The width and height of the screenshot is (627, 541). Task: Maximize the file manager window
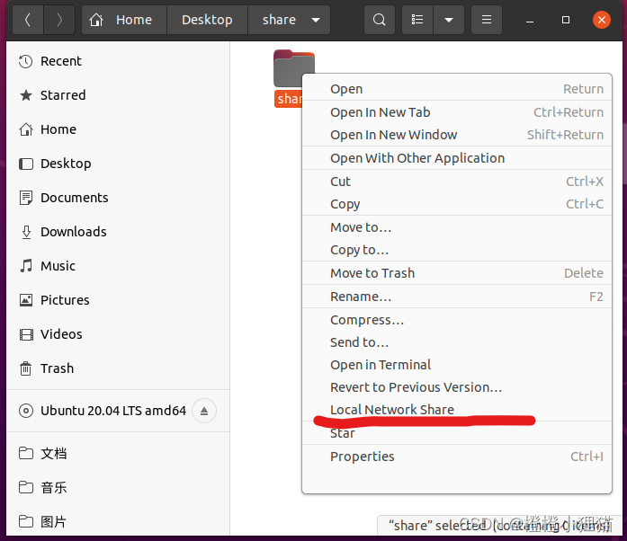pyautogui.click(x=566, y=20)
